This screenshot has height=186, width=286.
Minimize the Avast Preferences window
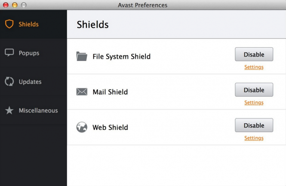click(x=15, y=5)
